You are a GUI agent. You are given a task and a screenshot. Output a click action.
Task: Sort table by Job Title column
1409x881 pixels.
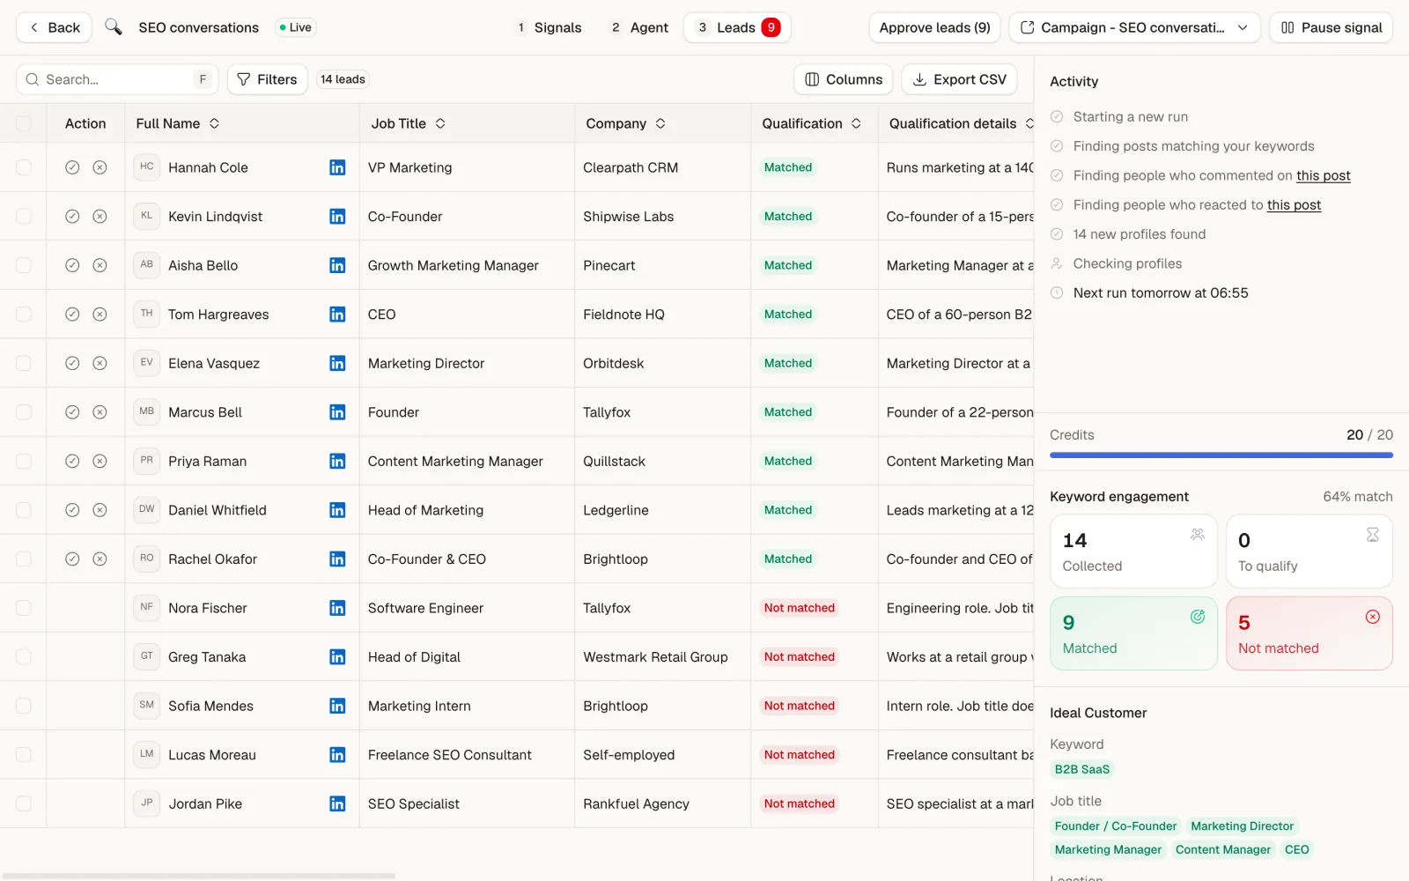click(x=440, y=123)
